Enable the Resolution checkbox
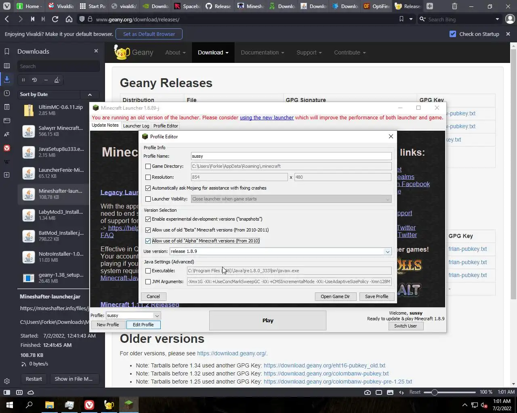Screen dimensions: 517x413 (148, 177)
